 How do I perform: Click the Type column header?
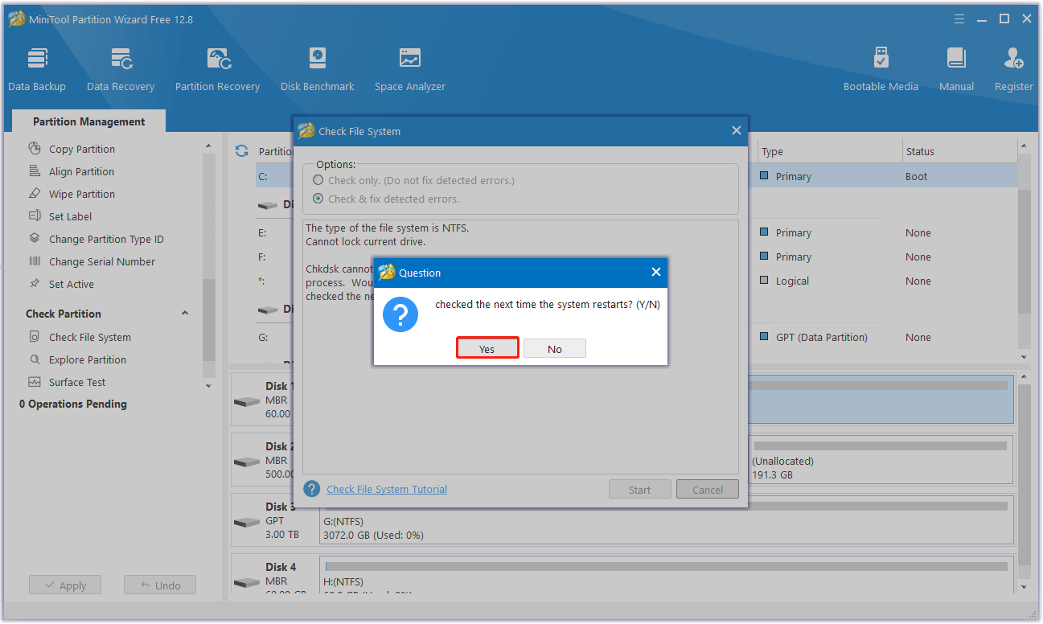click(x=830, y=151)
